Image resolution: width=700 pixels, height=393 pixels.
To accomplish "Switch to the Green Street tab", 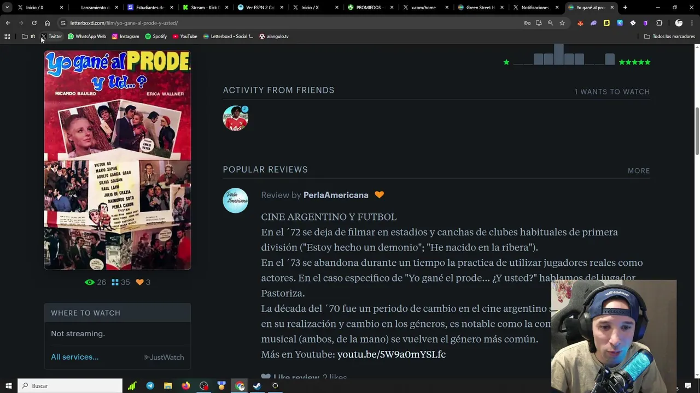I will [481, 8].
